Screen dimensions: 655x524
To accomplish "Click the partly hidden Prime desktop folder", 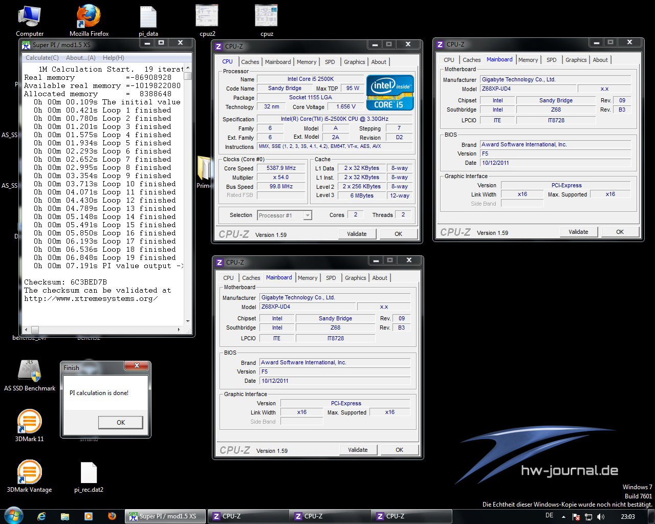I will point(204,172).
